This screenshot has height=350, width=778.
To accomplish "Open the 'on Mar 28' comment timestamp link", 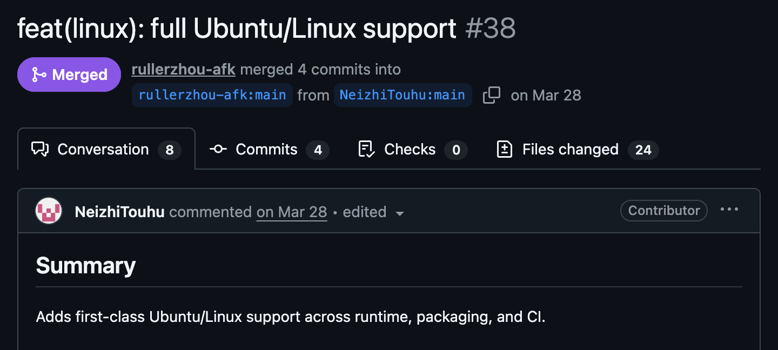I will point(292,212).
